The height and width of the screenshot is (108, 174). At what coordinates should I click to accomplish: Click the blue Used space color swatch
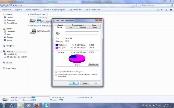click(57, 45)
